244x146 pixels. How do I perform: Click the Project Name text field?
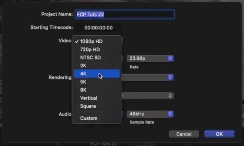pos(125,14)
